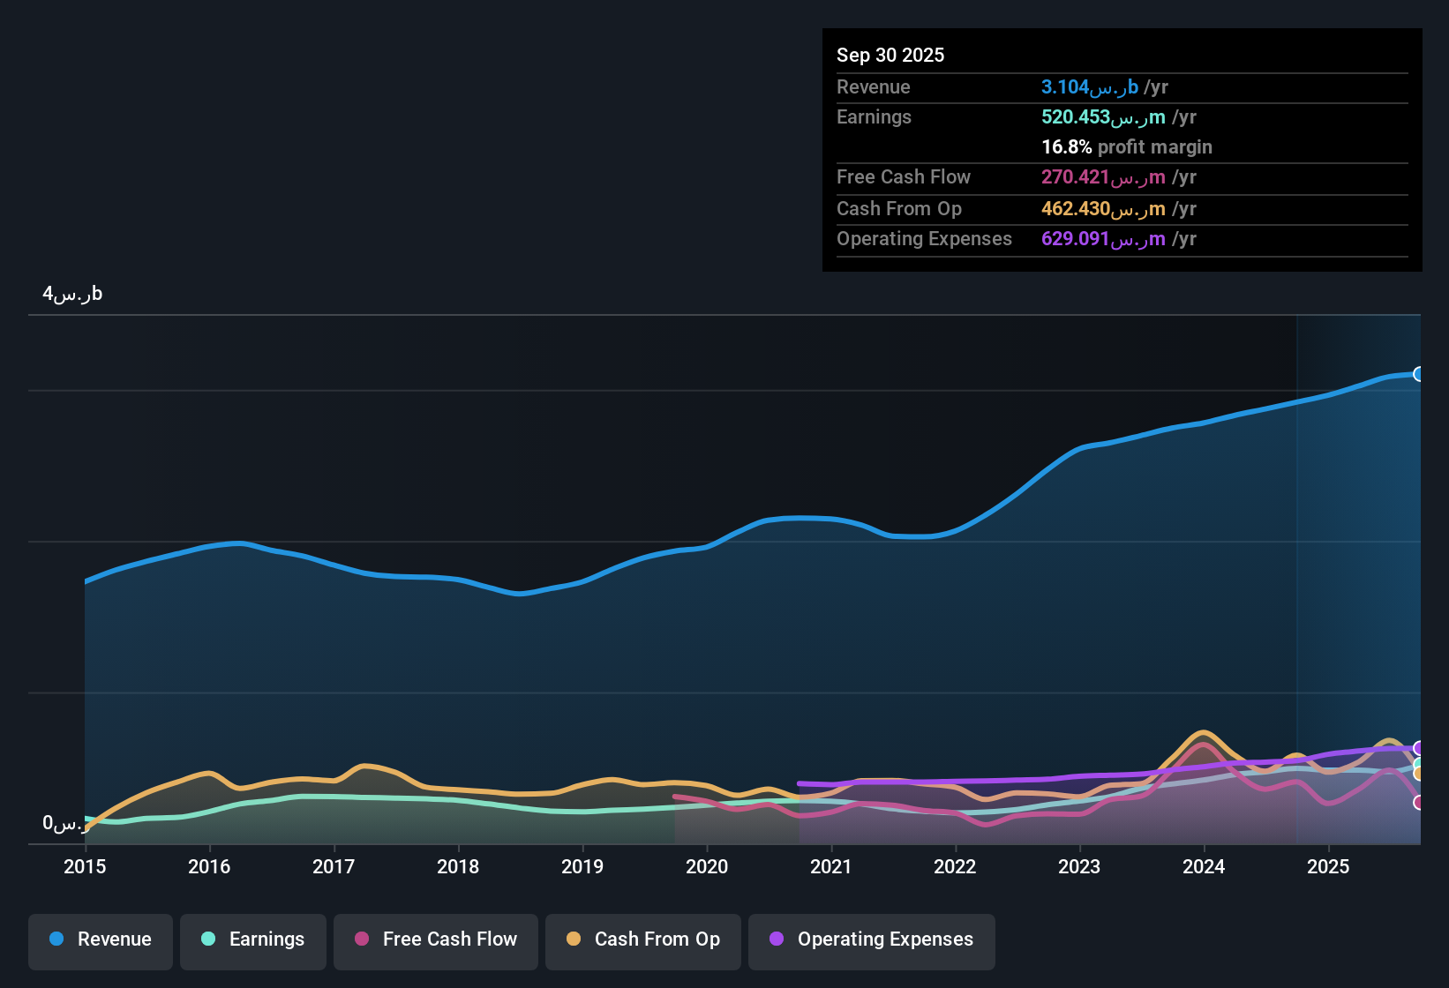Select the 2020 year label on the axis
Viewport: 1449px width, 988px height.
(707, 867)
